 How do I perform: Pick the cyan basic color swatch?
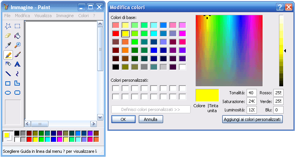154,33
